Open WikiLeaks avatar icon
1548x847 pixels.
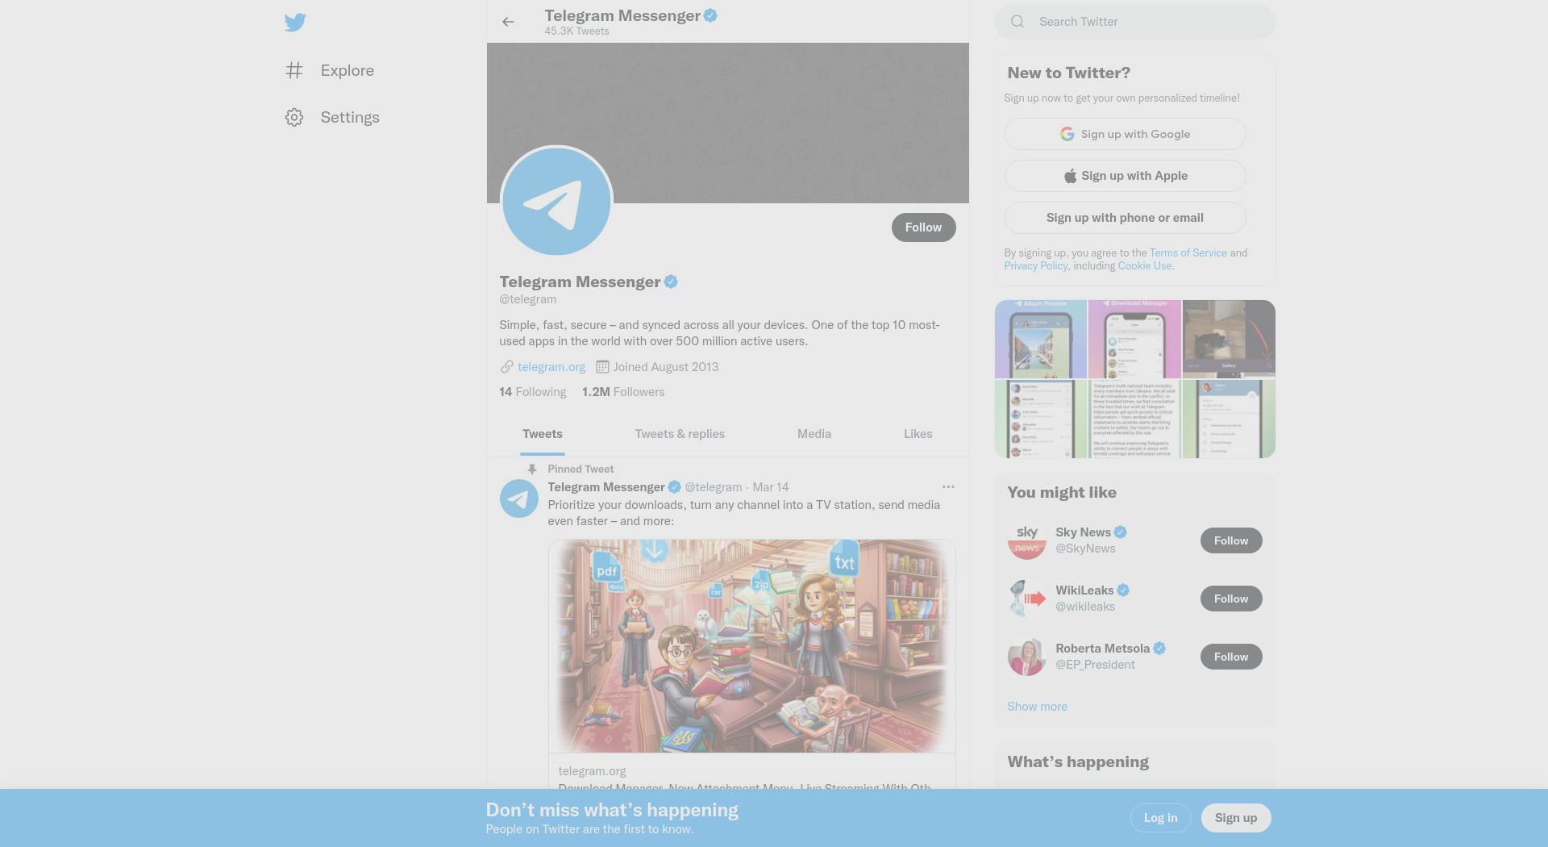(x=1026, y=599)
